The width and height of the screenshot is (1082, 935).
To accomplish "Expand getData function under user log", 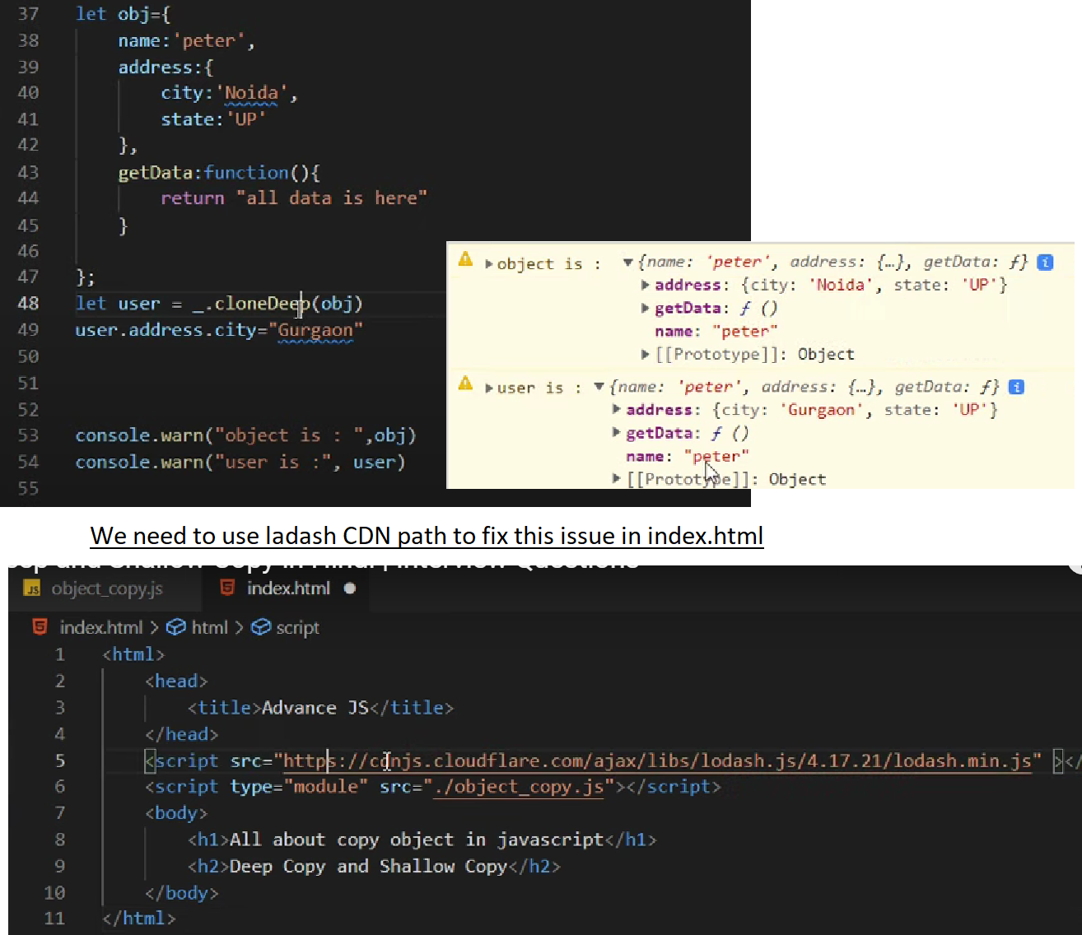I will (x=617, y=433).
